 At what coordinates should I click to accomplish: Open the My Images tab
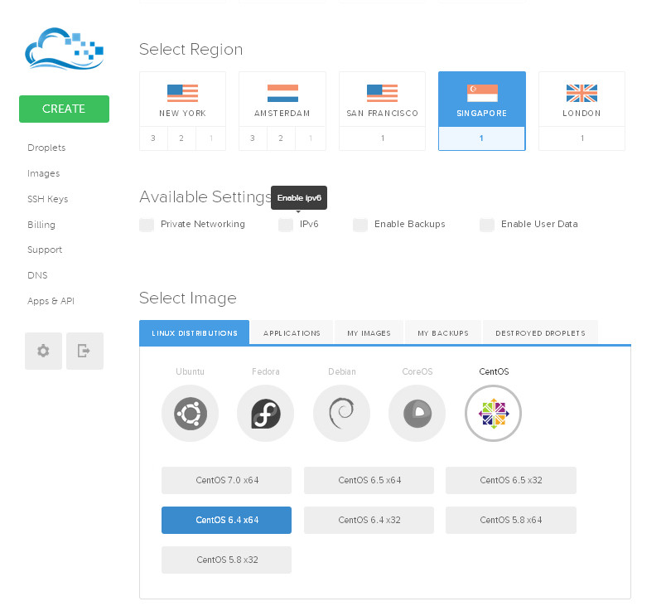click(x=369, y=333)
